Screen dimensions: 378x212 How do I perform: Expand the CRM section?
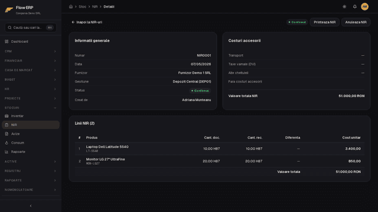pos(31,51)
